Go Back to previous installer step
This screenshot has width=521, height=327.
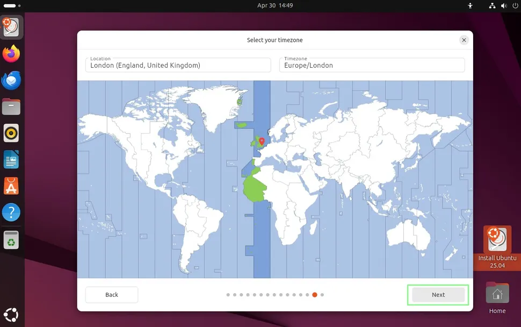[112, 295]
